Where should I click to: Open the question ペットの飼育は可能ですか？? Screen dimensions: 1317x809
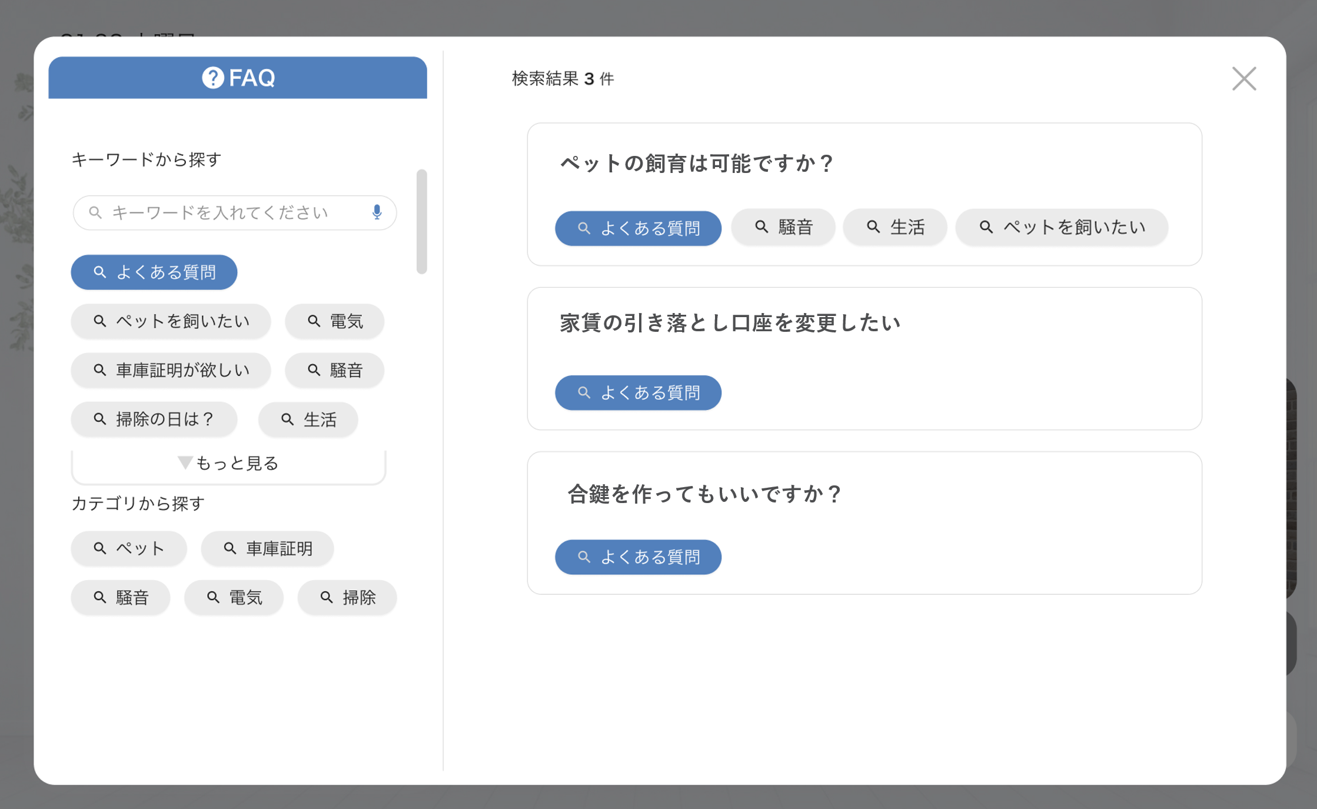coord(696,163)
